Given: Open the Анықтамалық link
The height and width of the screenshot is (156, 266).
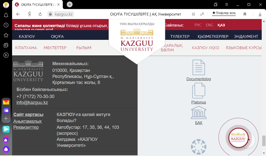Looking at the screenshot, I should pyautogui.click(x=27, y=121).
